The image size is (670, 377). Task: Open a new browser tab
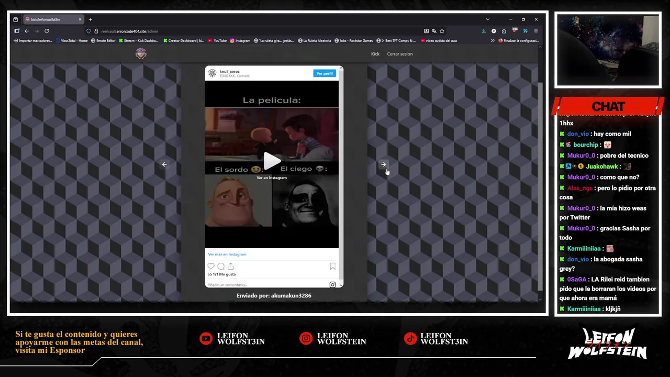click(x=90, y=19)
